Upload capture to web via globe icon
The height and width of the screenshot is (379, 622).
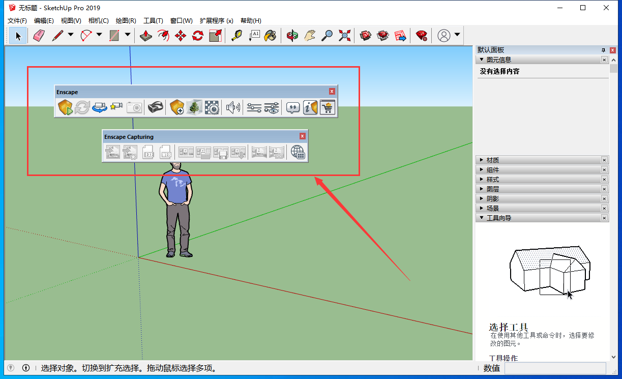(299, 152)
